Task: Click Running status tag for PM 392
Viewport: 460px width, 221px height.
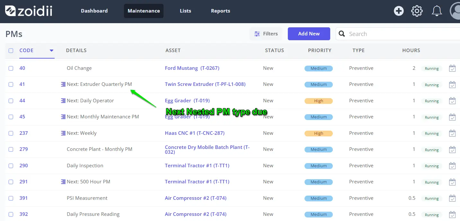Action: [x=432, y=215]
